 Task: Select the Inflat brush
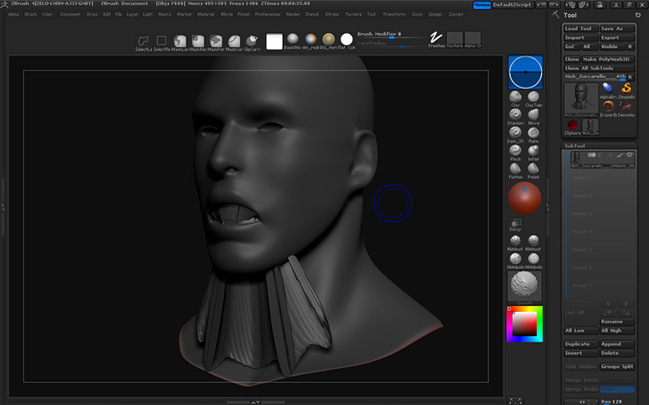tap(533, 151)
